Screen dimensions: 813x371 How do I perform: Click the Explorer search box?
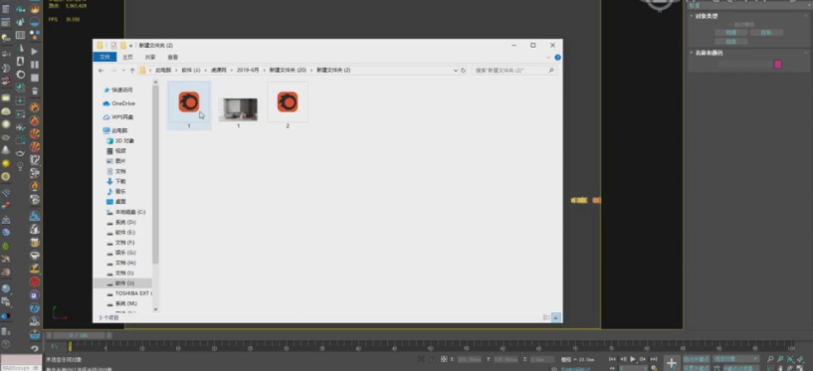[513, 70]
